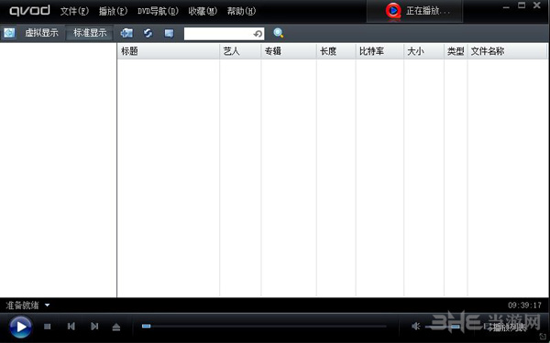Viewport: 550px width, 343px height.
Task: Switch to the 正在播放 tab
Action: pyautogui.click(x=414, y=11)
